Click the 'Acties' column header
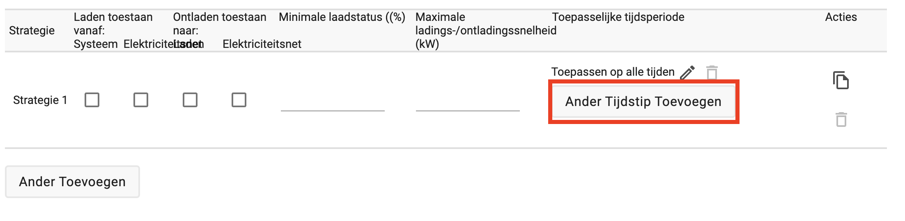The image size is (905, 221). pos(841,17)
